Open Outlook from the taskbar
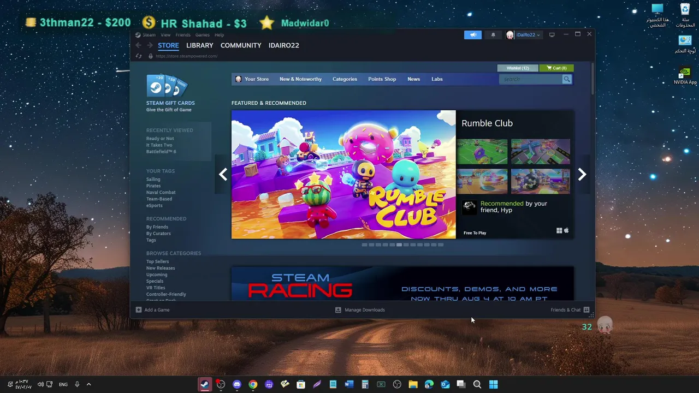The image size is (699, 393). pos(445,384)
